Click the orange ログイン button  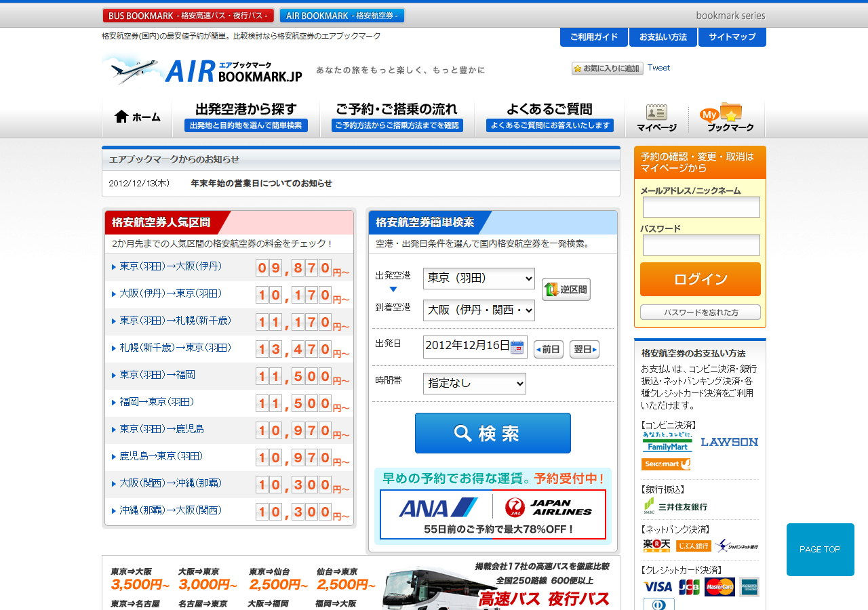(701, 279)
